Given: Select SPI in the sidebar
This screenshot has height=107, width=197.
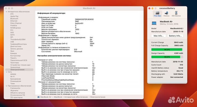Looking at the screenshot, I should pos(11,37).
